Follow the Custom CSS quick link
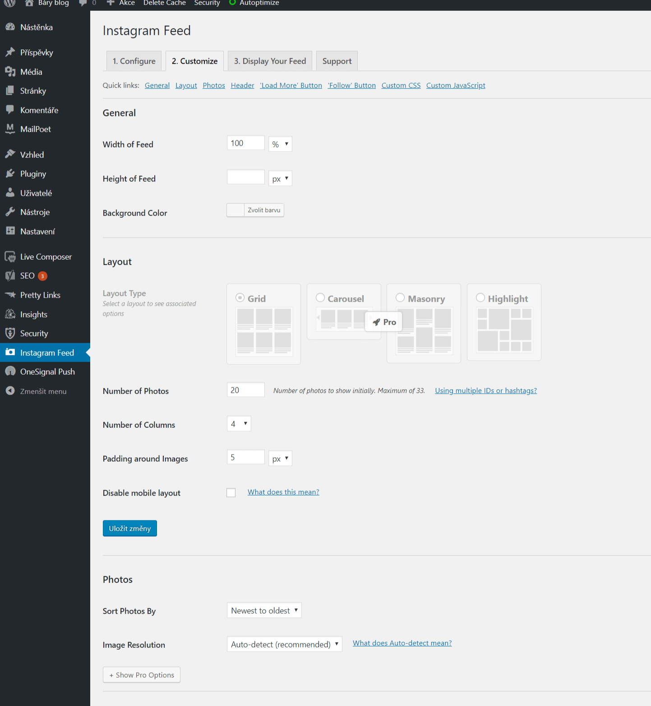 401,86
